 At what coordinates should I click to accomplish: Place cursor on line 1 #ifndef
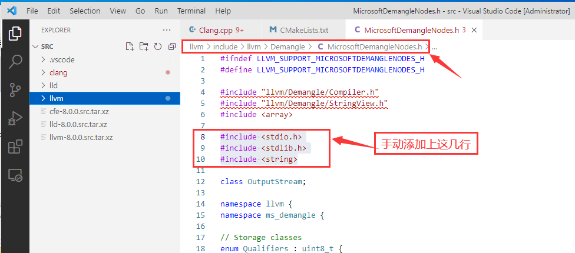pos(322,59)
